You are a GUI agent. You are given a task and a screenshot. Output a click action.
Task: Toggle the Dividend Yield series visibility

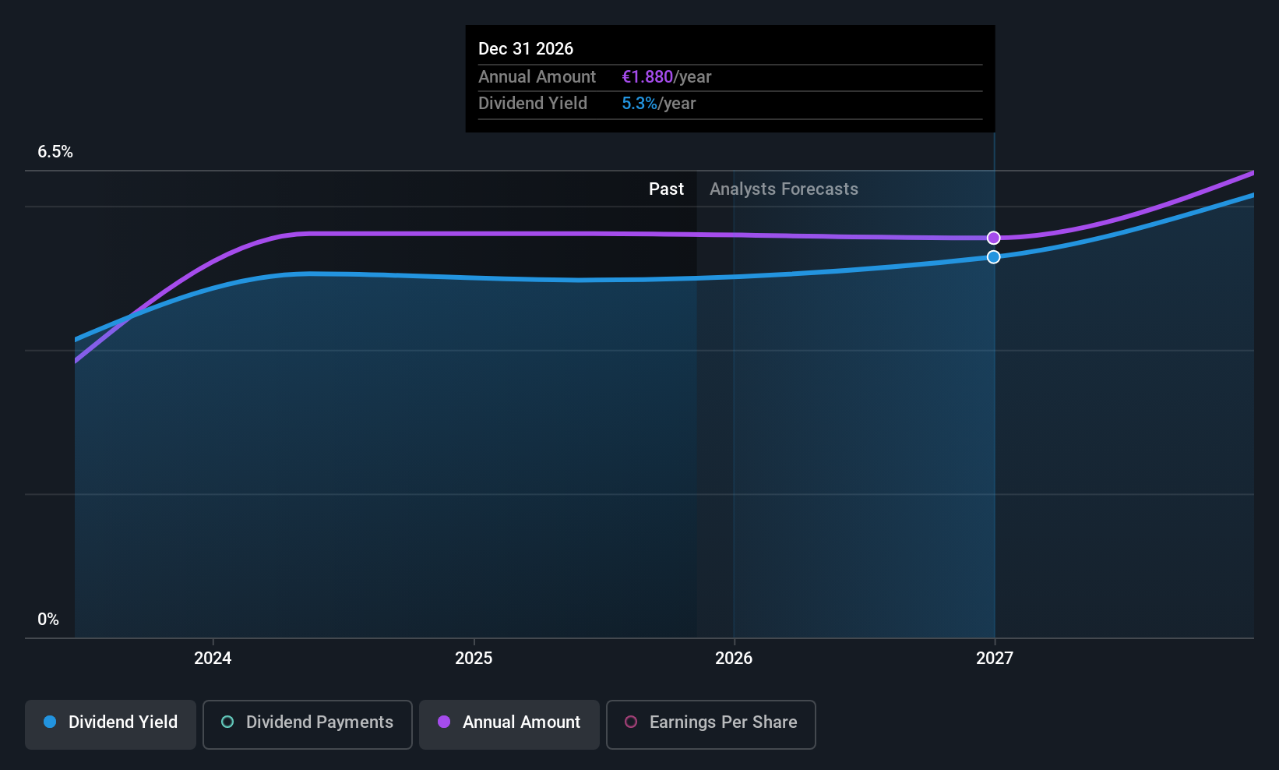[x=110, y=724]
